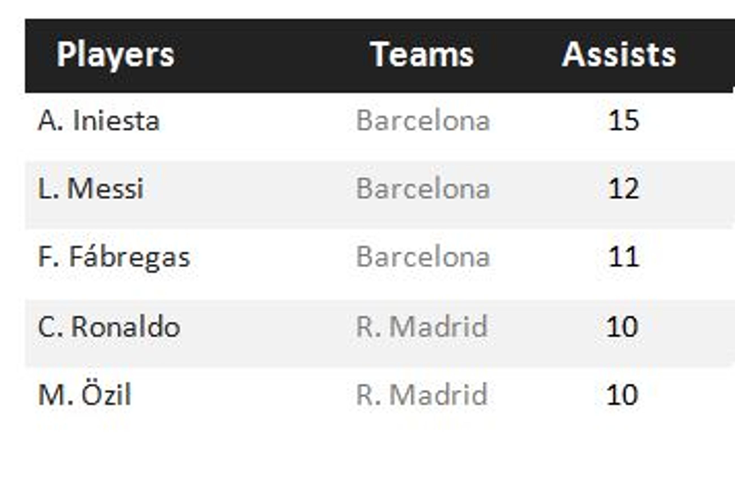Click the black table header bar

point(380,56)
